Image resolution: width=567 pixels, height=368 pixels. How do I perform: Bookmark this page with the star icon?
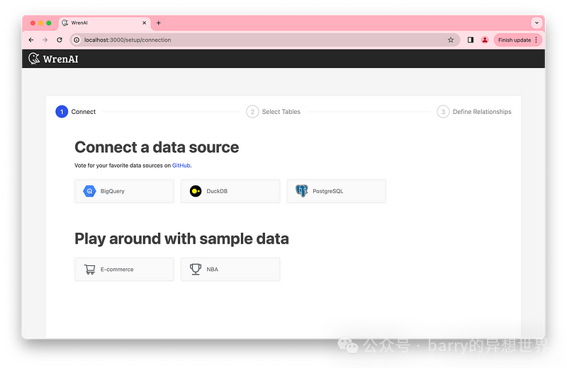click(x=451, y=40)
